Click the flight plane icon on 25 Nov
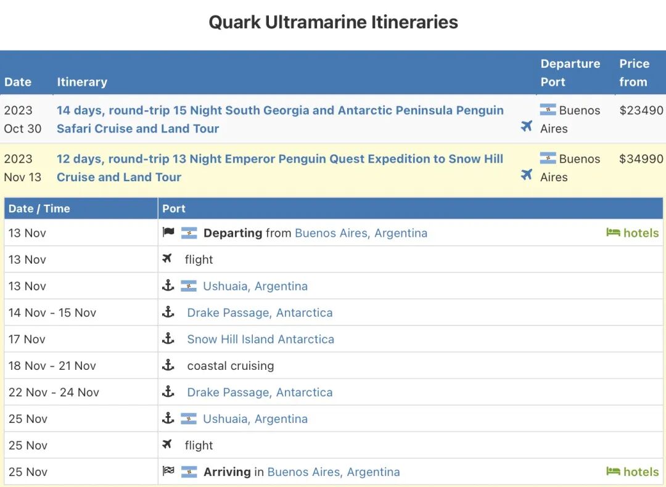This screenshot has width=666, height=487. [x=167, y=444]
